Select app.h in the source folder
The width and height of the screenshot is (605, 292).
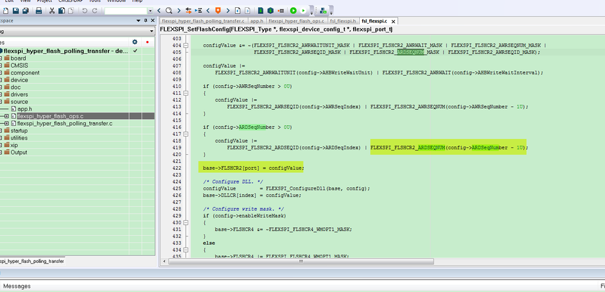coord(24,109)
